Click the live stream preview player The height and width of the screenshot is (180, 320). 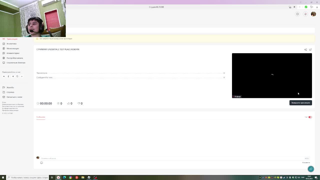pyautogui.click(x=272, y=75)
